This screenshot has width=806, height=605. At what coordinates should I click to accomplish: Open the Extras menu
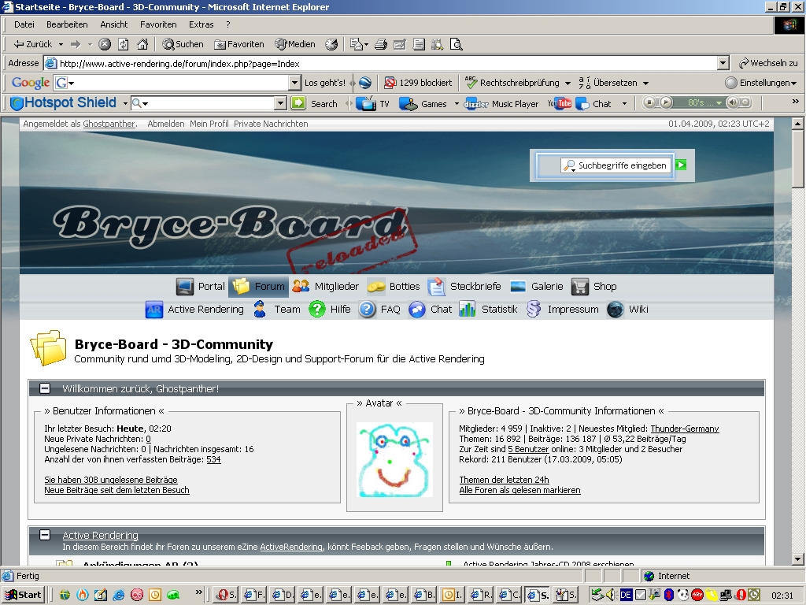coord(201,24)
